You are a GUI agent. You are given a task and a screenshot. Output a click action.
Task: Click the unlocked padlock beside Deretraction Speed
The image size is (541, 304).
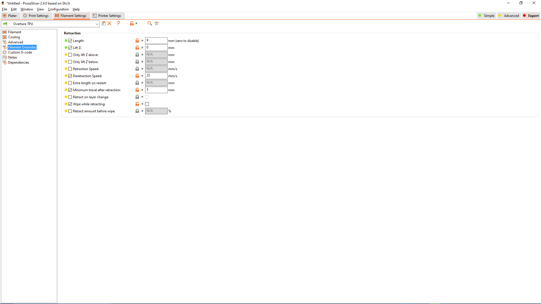click(x=137, y=76)
